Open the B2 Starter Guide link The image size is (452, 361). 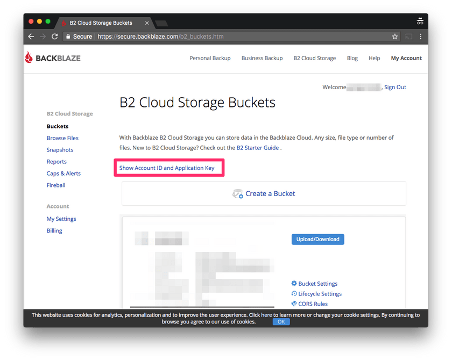(258, 148)
